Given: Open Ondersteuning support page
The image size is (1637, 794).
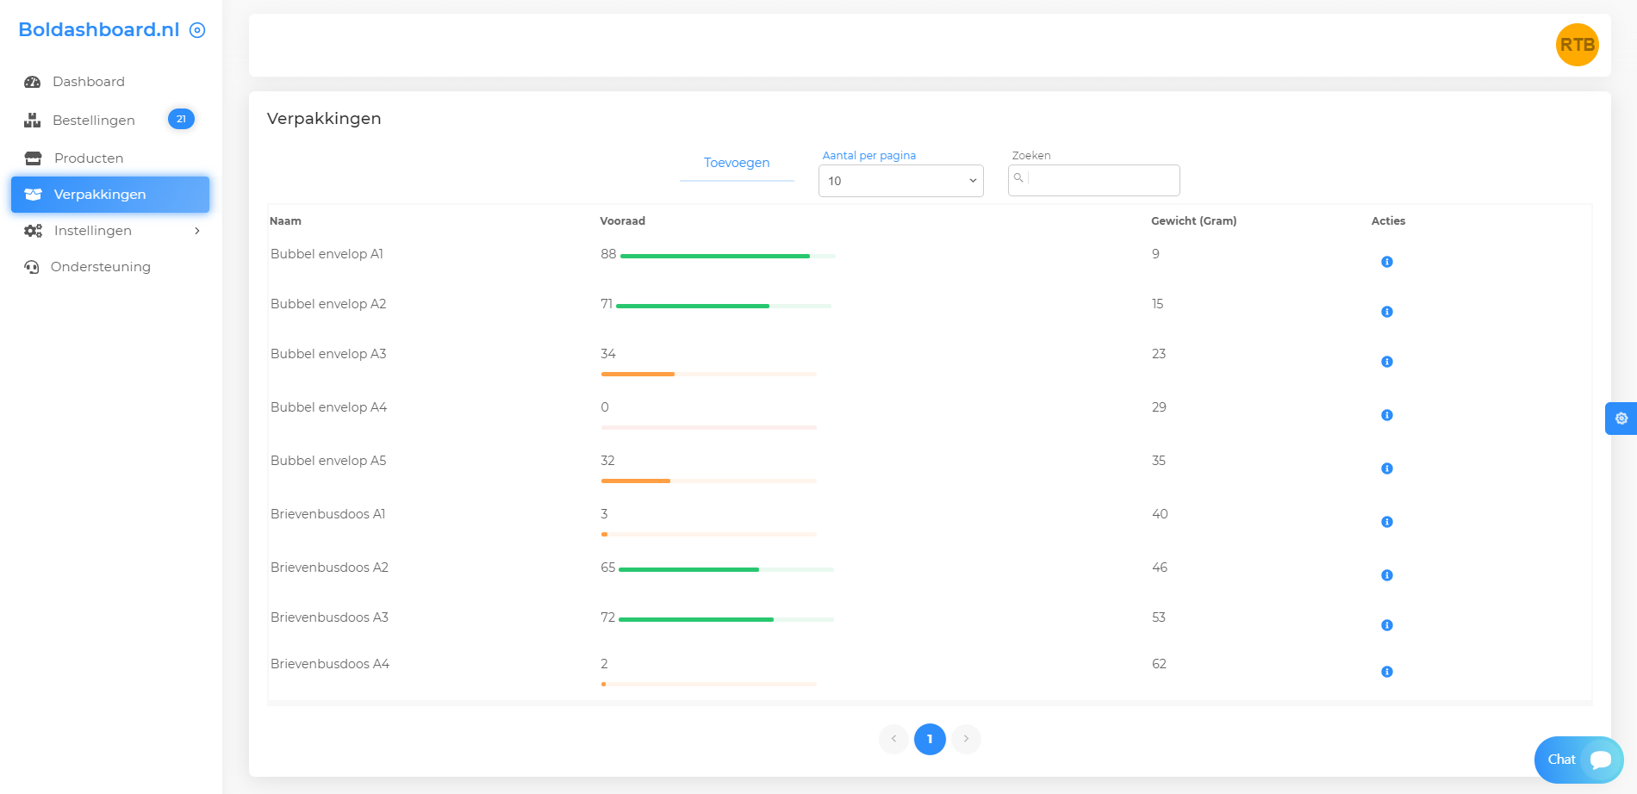Looking at the screenshot, I should click(100, 267).
